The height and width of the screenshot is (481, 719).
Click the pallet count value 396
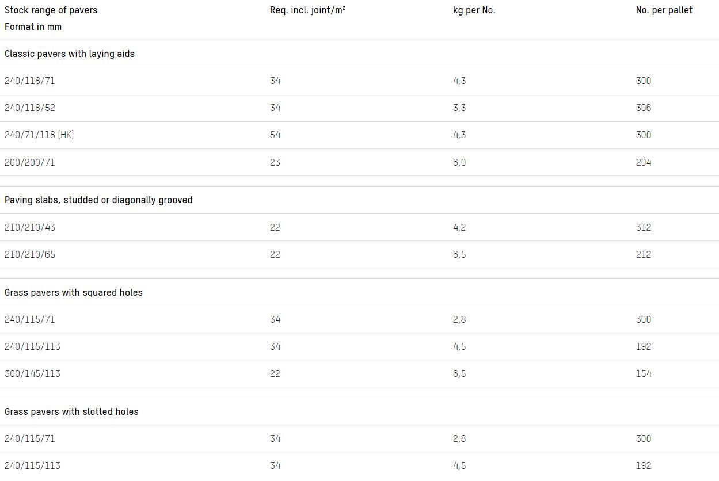(x=644, y=108)
